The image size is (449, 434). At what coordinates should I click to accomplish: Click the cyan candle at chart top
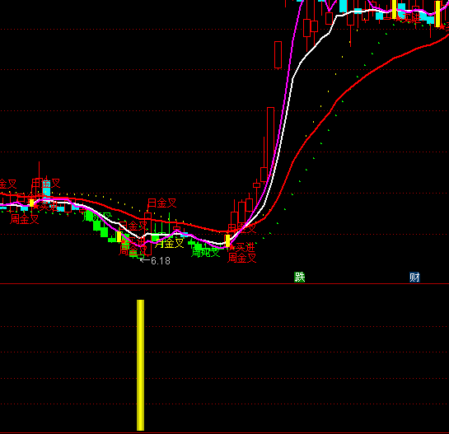pos(343,6)
